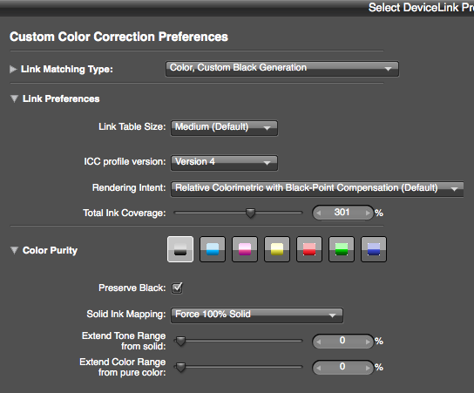The height and width of the screenshot is (393, 474).
Task: Collapse the Link Preferences section
Action: (14, 98)
